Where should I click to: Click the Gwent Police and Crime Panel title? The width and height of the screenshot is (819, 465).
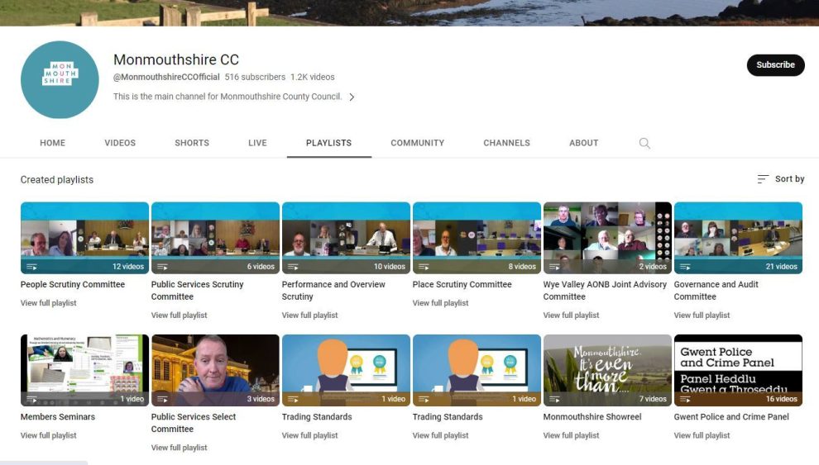click(731, 417)
